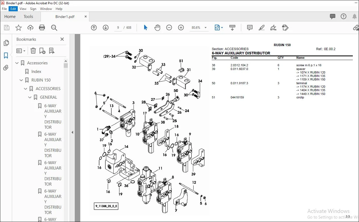Print the document with the printer icon
The image size is (359, 222).
click(42, 28)
